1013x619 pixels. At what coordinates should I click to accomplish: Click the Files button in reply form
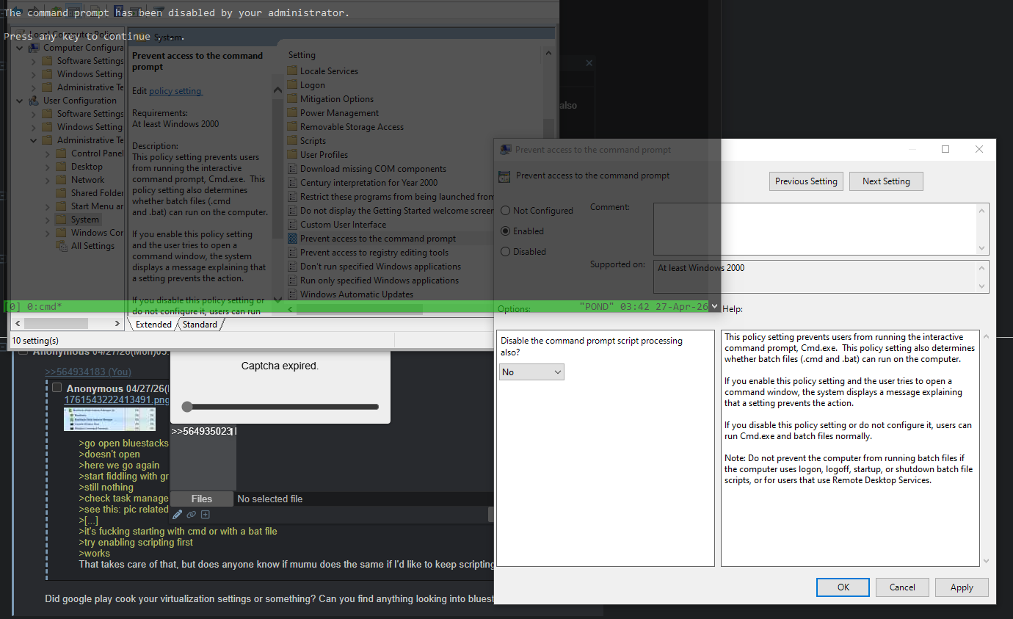[x=202, y=499]
